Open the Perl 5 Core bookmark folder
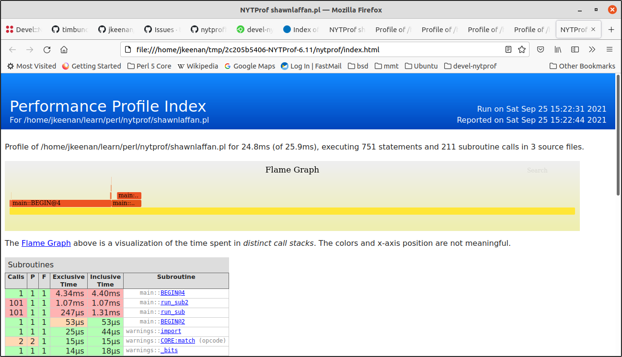Image resolution: width=622 pixels, height=357 pixels. coord(149,66)
